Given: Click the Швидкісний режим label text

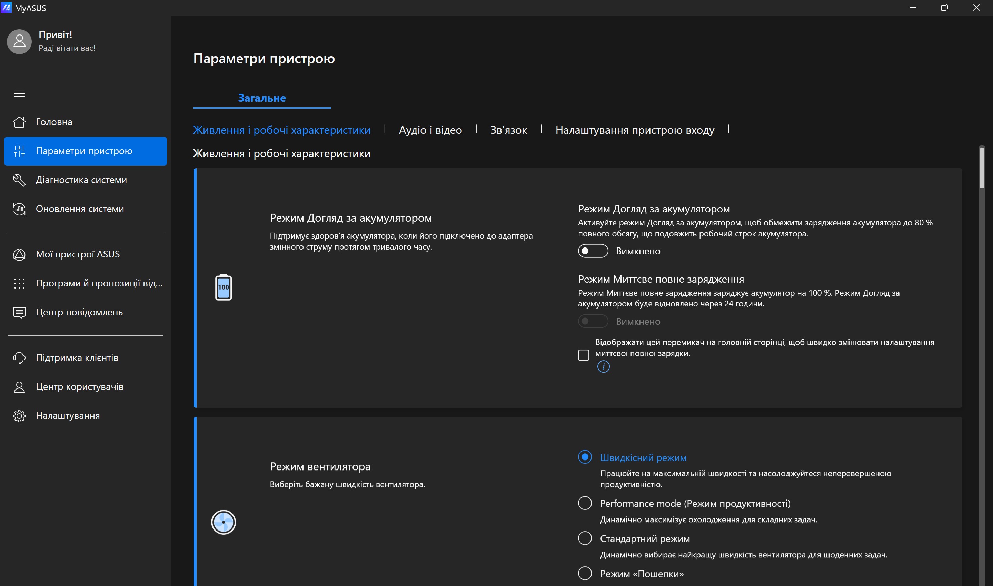Looking at the screenshot, I should pyautogui.click(x=643, y=458).
